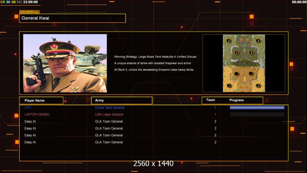Image resolution: width=307 pixels, height=173 pixels.
Task: Click the General Kwai name field
Action: 72,18
